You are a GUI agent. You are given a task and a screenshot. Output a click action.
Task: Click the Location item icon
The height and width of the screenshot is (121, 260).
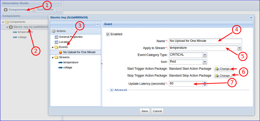[x=56, y=42]
